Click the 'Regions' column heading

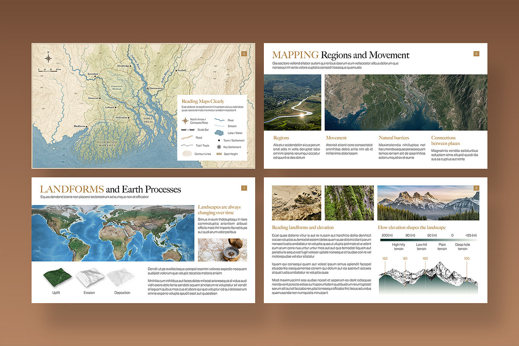point(281,138)
